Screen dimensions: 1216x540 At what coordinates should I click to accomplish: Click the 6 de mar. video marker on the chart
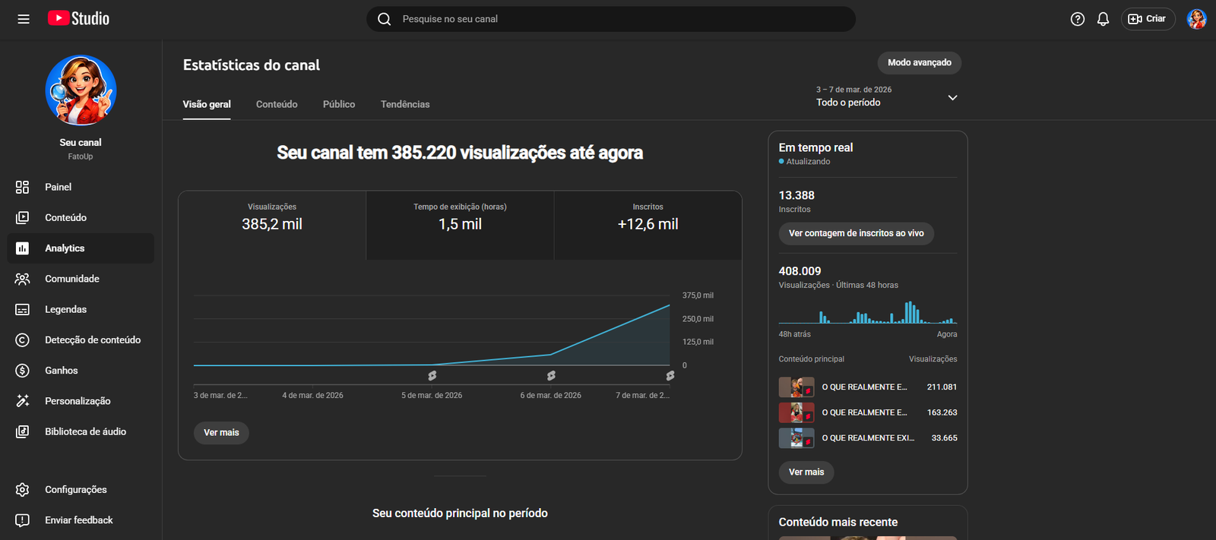551,376
